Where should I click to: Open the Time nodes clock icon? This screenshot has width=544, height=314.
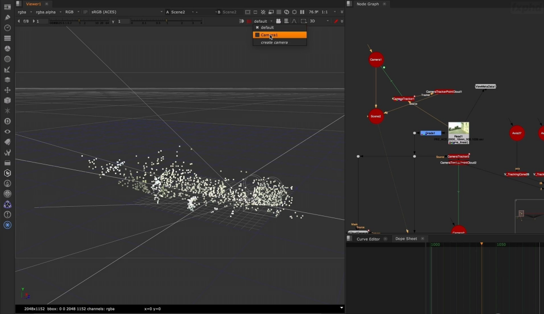tap(7, 28)
